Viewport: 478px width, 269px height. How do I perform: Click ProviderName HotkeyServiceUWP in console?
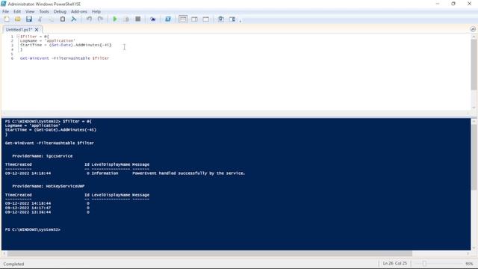tap(49, 186)
